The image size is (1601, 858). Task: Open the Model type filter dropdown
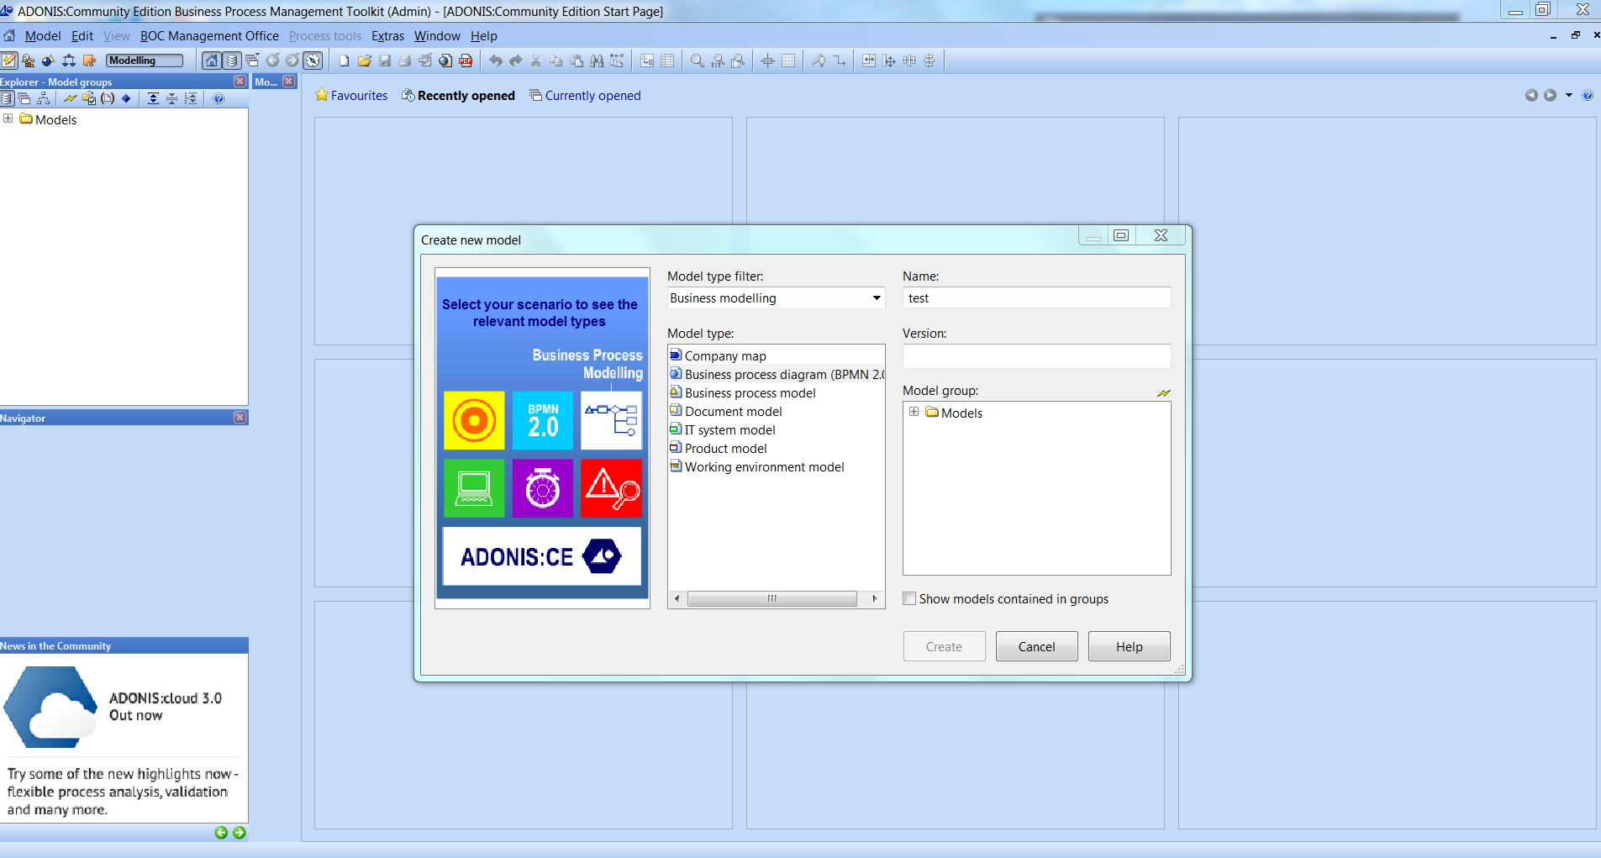pyautogui.click(x=877, y=298)
